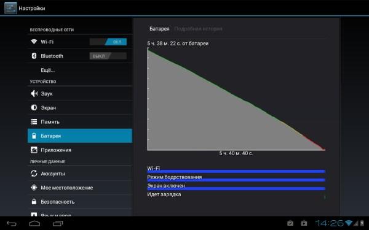Click the Wi-Fi signal icon in sidebar

(34, 42)
